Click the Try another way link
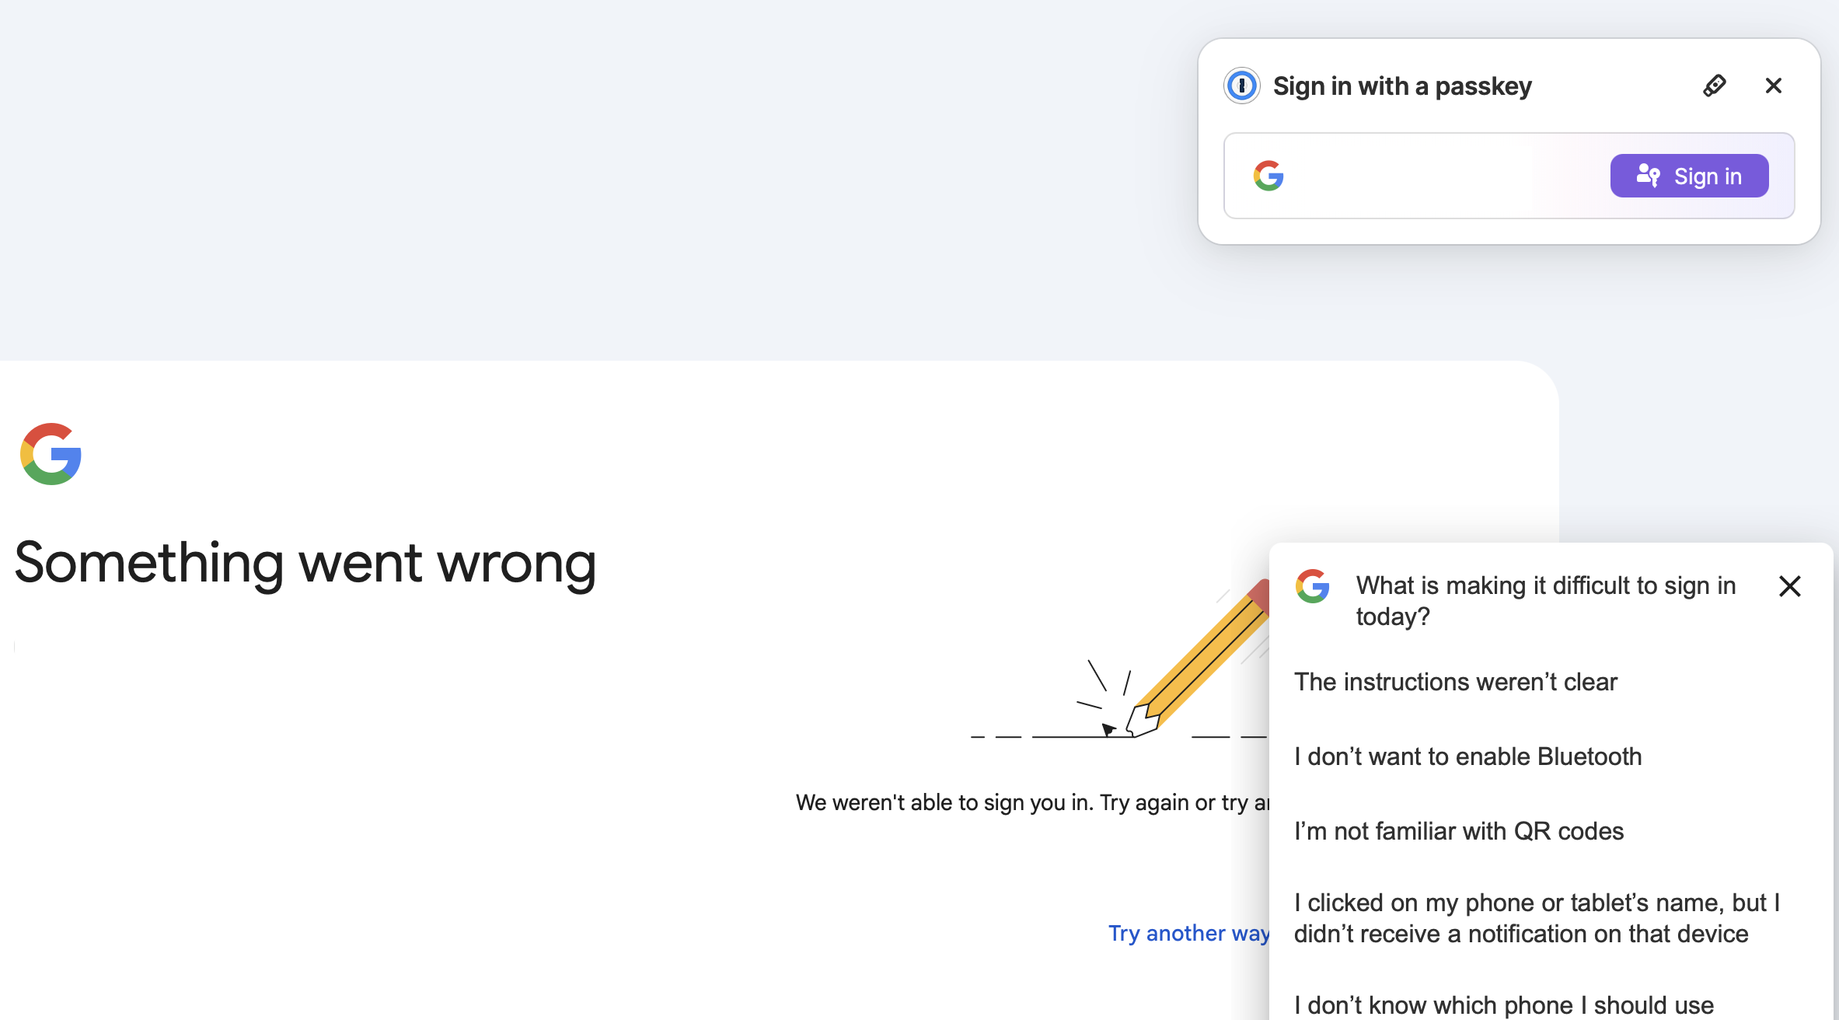This screenshot has height=1020, width=1839. point(1188,933)
